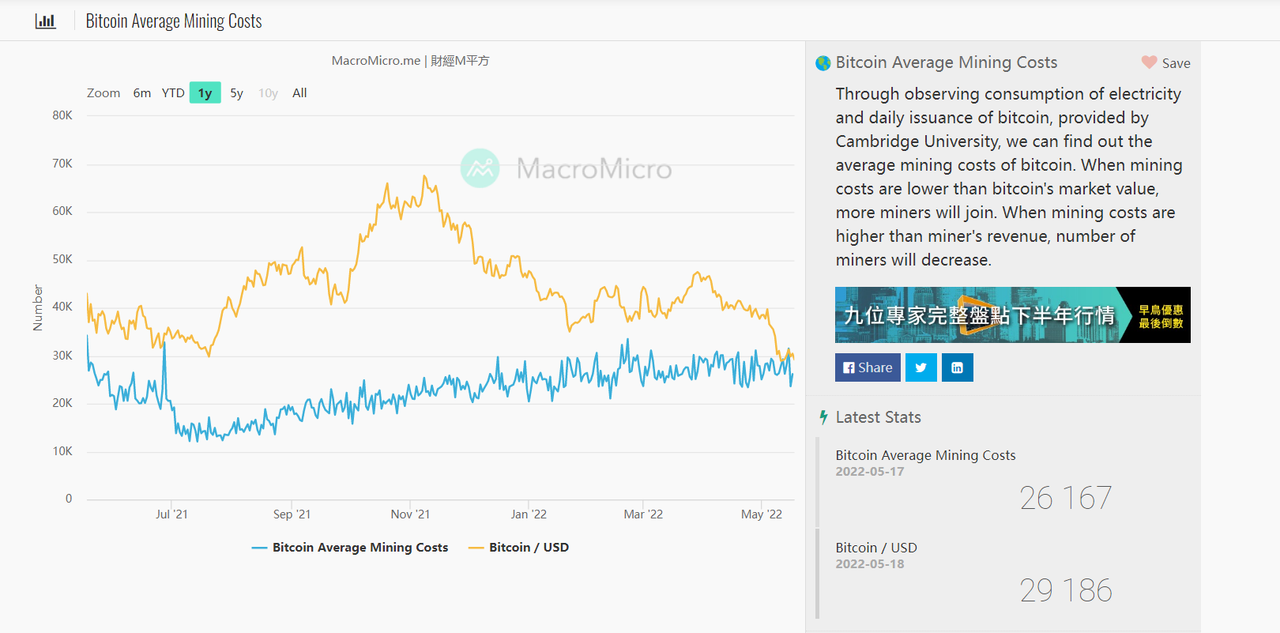Share on Twitter via bird icon

coord(920,367)
